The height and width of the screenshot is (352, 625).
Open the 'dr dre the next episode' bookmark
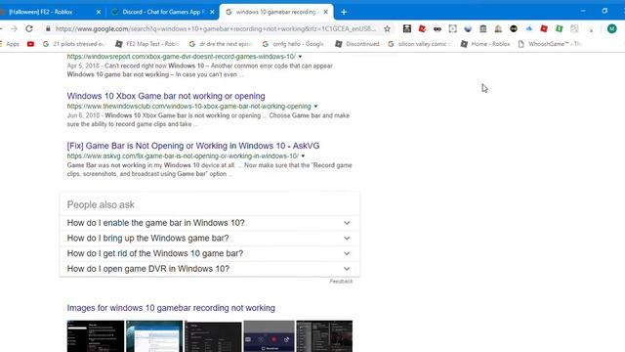tap(221, 44)
